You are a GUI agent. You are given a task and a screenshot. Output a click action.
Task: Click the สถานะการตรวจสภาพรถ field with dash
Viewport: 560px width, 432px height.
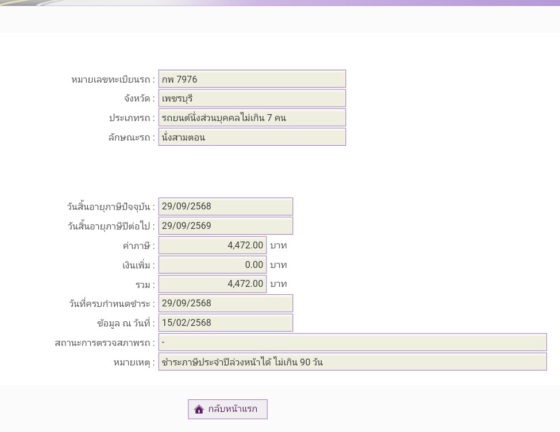pos(353,343)
